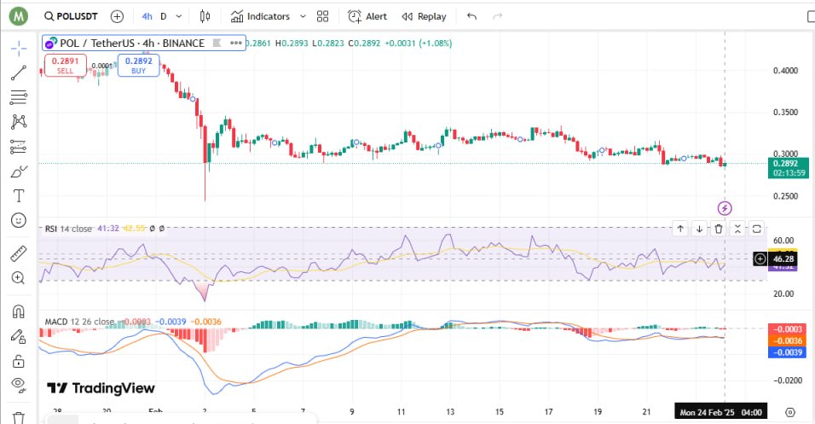The height and width of the screenshot is (424, 815).
Task: Open the Fibonacci retracement tools
Action: tap(19, 97)
